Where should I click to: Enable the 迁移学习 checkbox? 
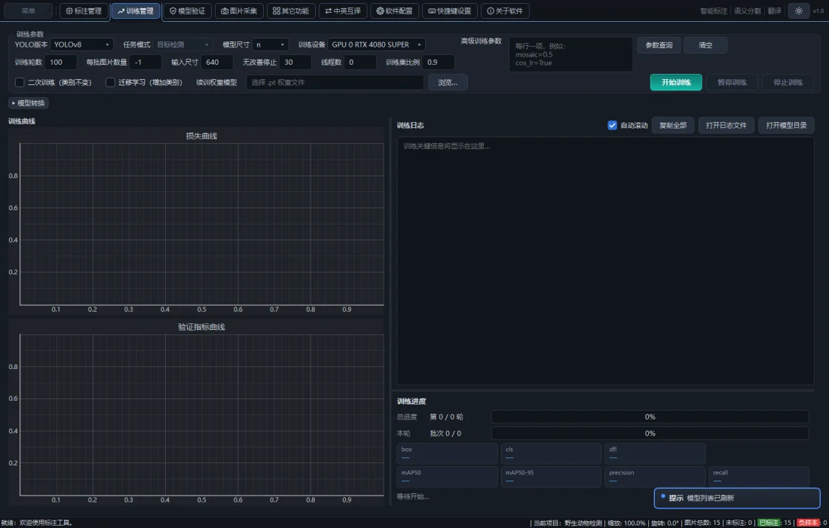110,82
